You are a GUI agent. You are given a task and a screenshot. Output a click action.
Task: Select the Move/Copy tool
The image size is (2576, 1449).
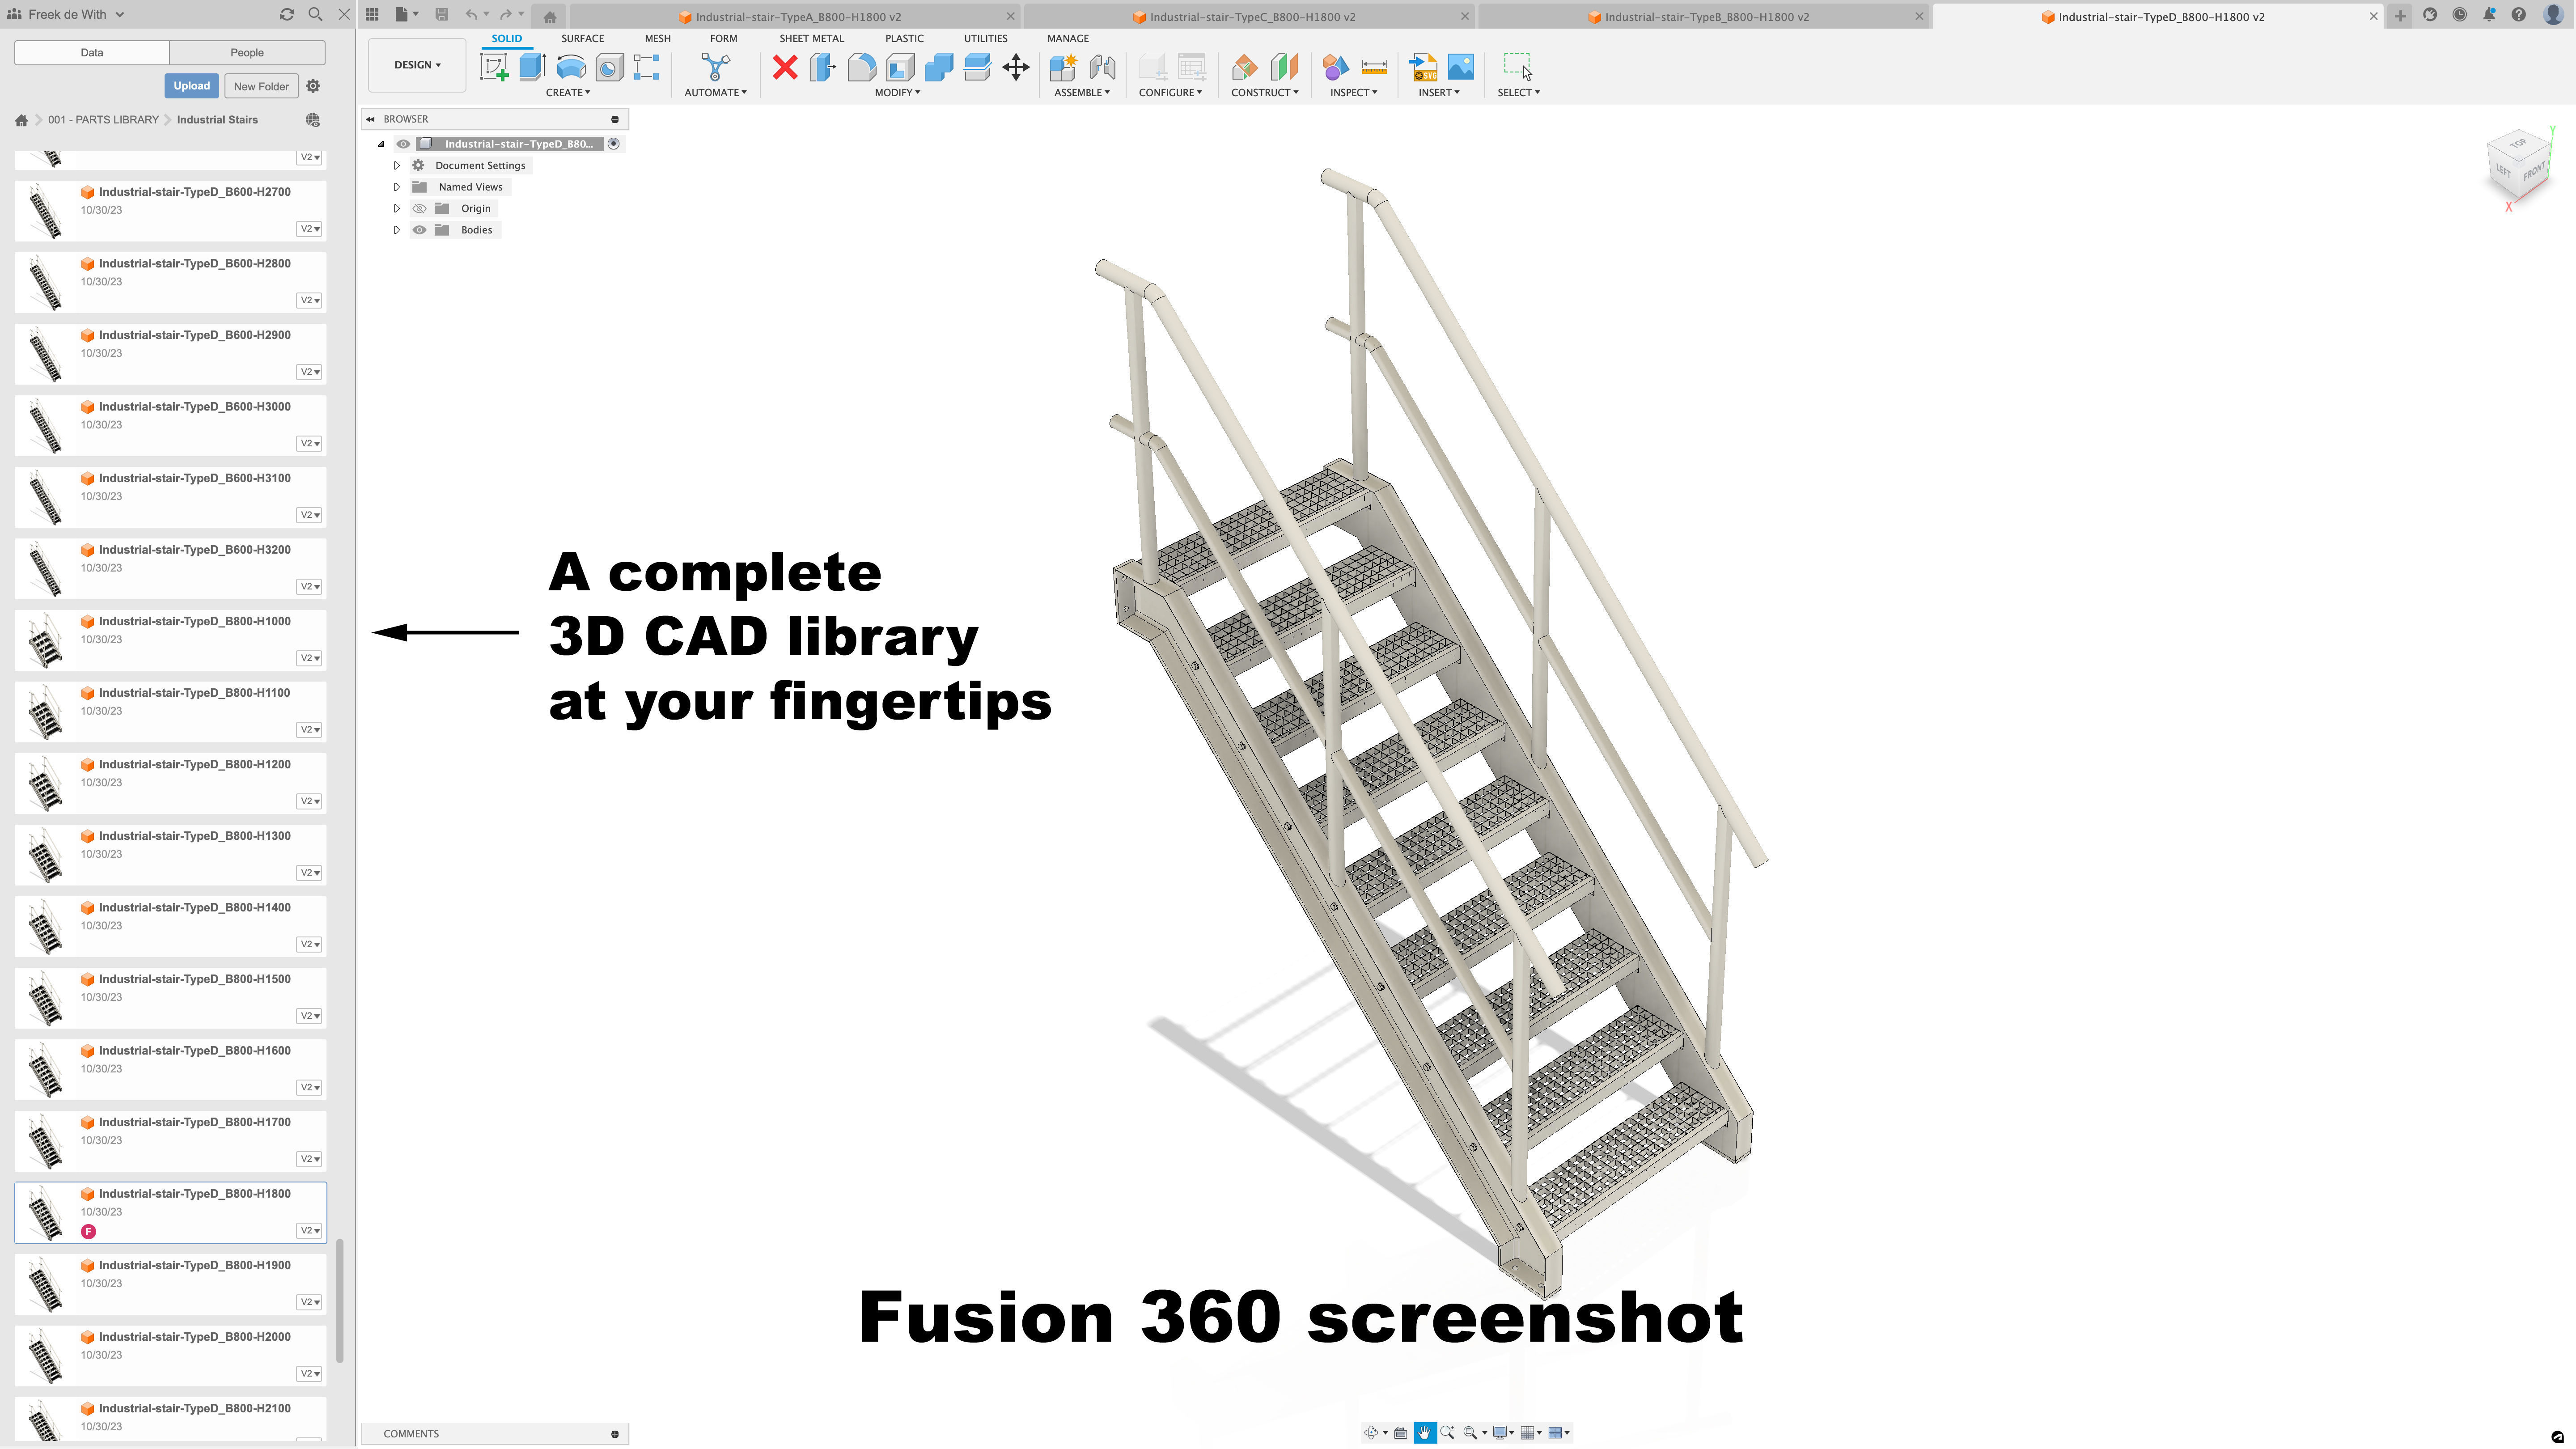coord(1016,67)
